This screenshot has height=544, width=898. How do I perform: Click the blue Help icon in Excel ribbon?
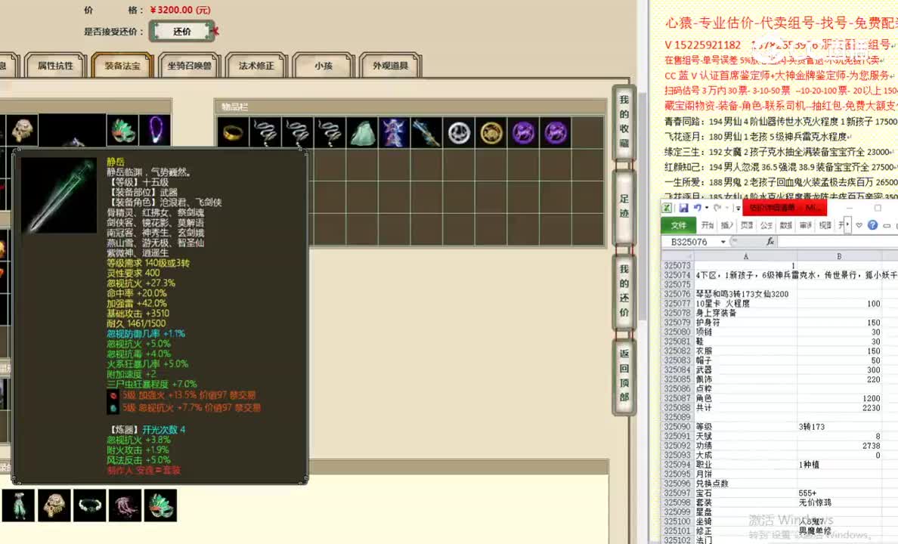[x=874, y=225]
